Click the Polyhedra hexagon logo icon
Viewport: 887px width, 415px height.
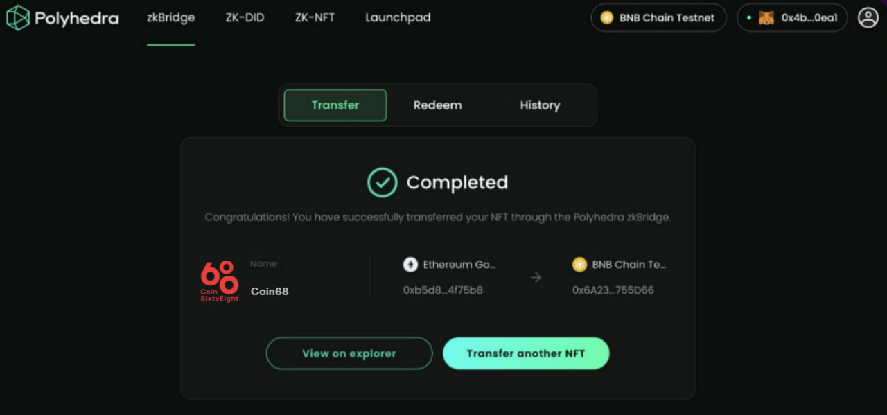tap(18, 18)
